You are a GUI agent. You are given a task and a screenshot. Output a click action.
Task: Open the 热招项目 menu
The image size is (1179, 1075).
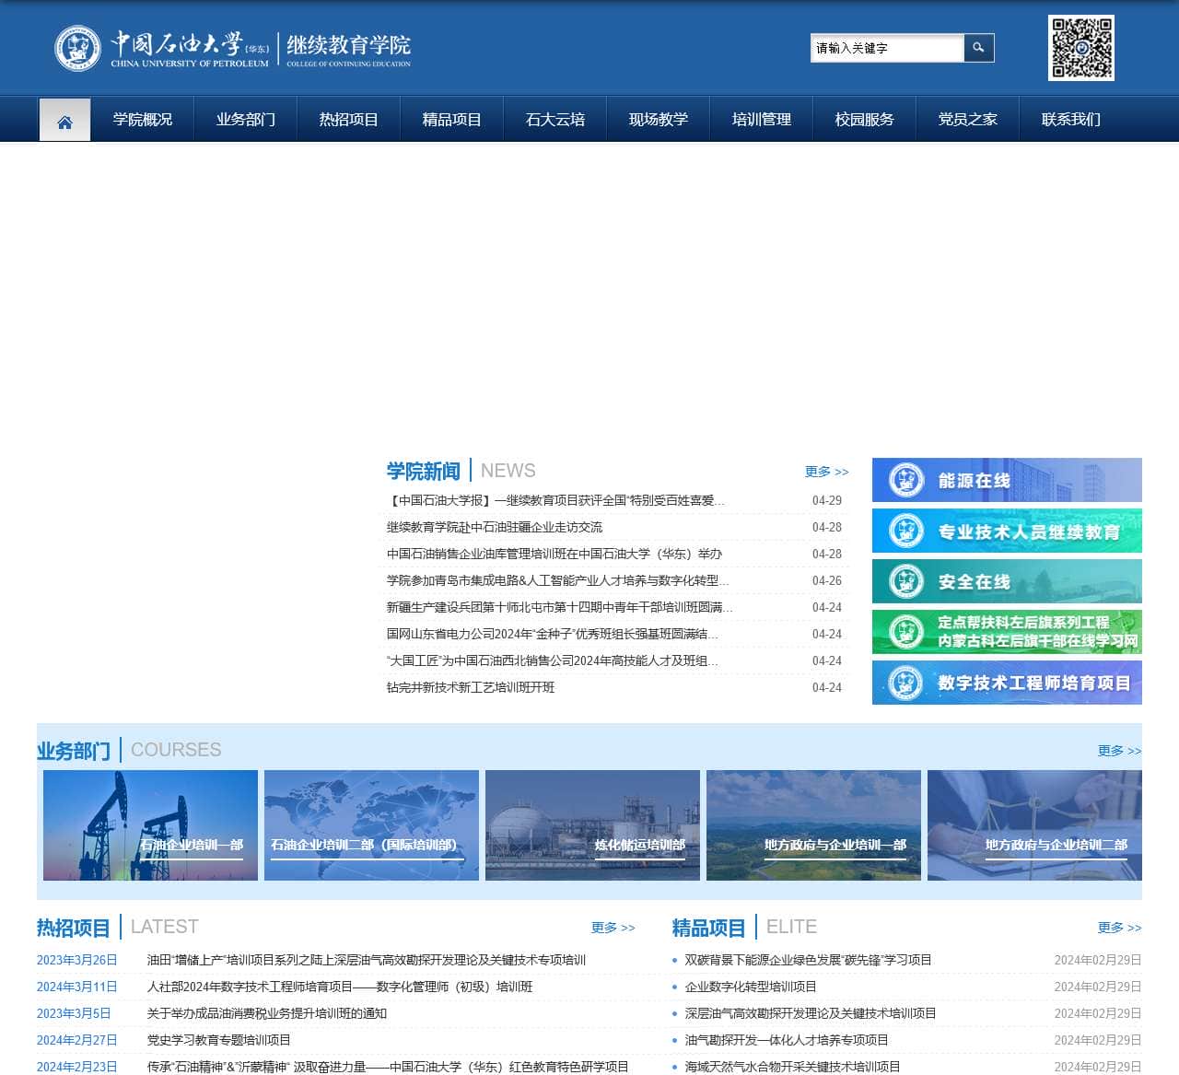click(349, 120)
